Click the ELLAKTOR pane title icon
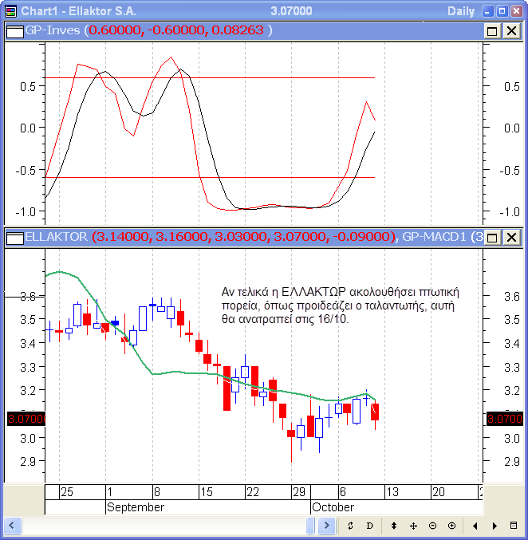This screenshot has width=528, height=540. 14,237
